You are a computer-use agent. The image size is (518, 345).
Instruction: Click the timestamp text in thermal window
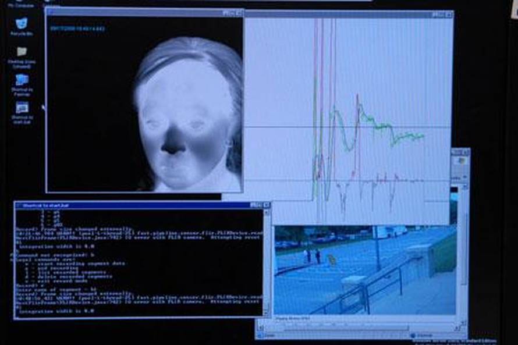[x=77, y=28]
